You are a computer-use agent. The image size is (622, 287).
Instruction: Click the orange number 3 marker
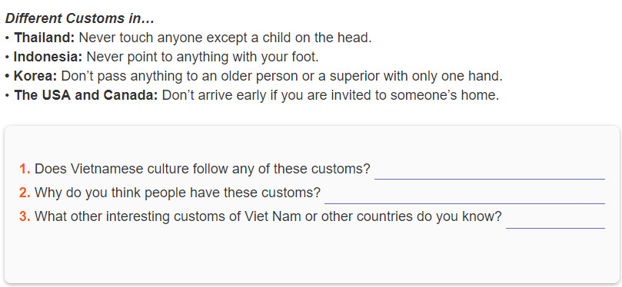coord(25,217)
